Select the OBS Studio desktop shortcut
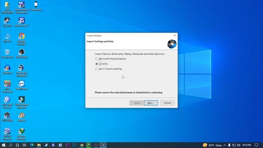Viewport: 263px width, 148px height. coord(22,53)
